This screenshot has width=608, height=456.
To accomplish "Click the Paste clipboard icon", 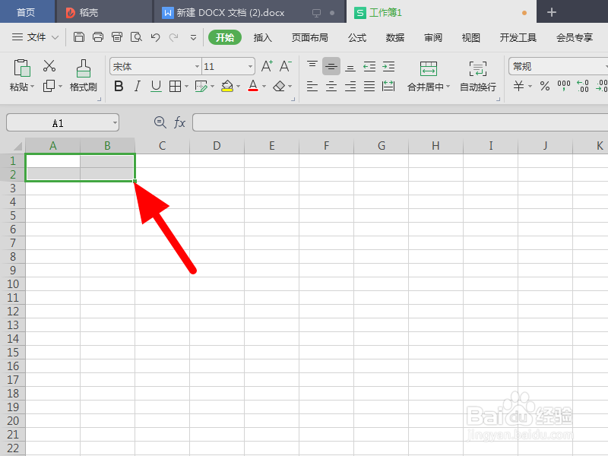I will (22, 68).
